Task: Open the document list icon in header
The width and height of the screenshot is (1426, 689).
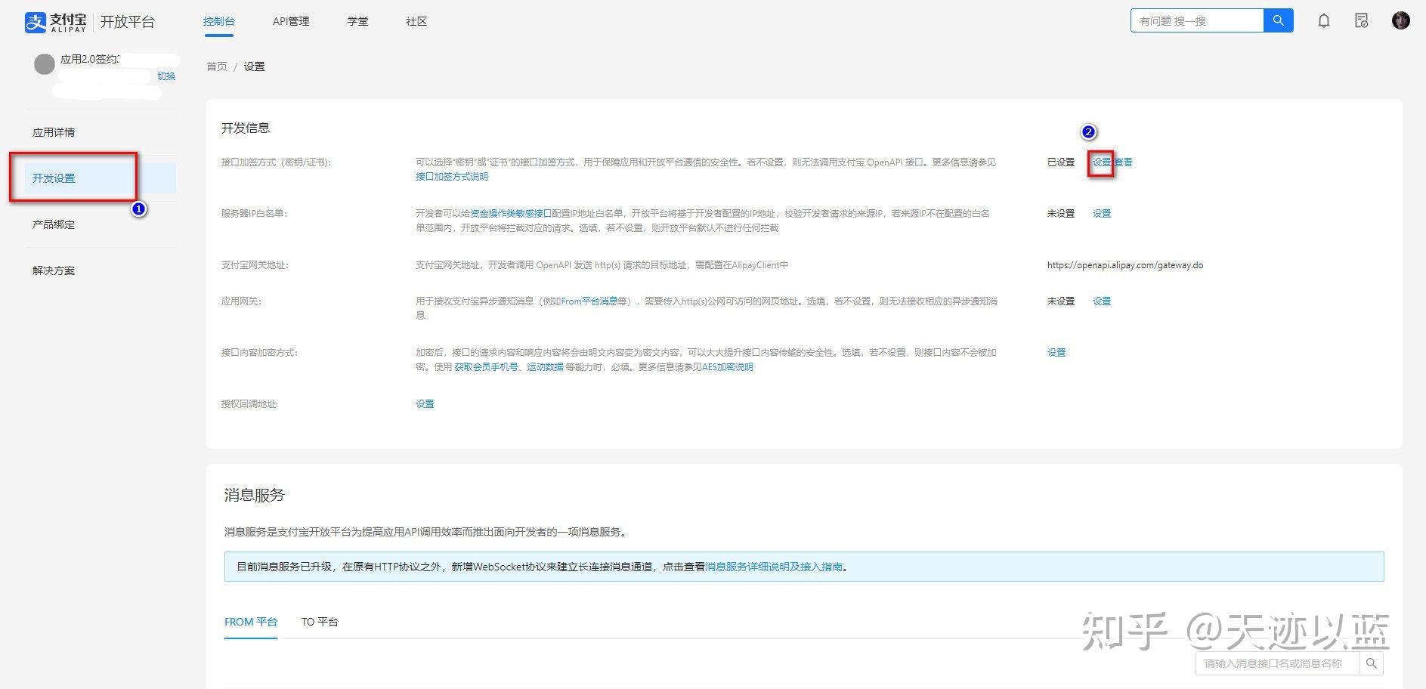Action: point(1362,21)
